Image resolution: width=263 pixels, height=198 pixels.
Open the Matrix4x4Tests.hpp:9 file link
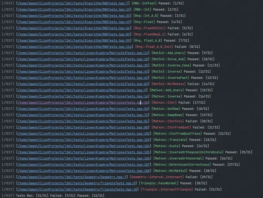click(82, 90)
